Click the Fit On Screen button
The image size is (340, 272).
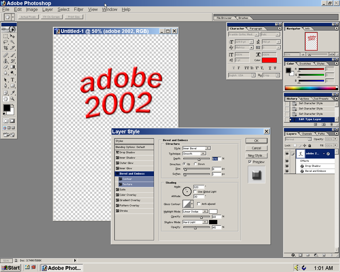point(52,17)
